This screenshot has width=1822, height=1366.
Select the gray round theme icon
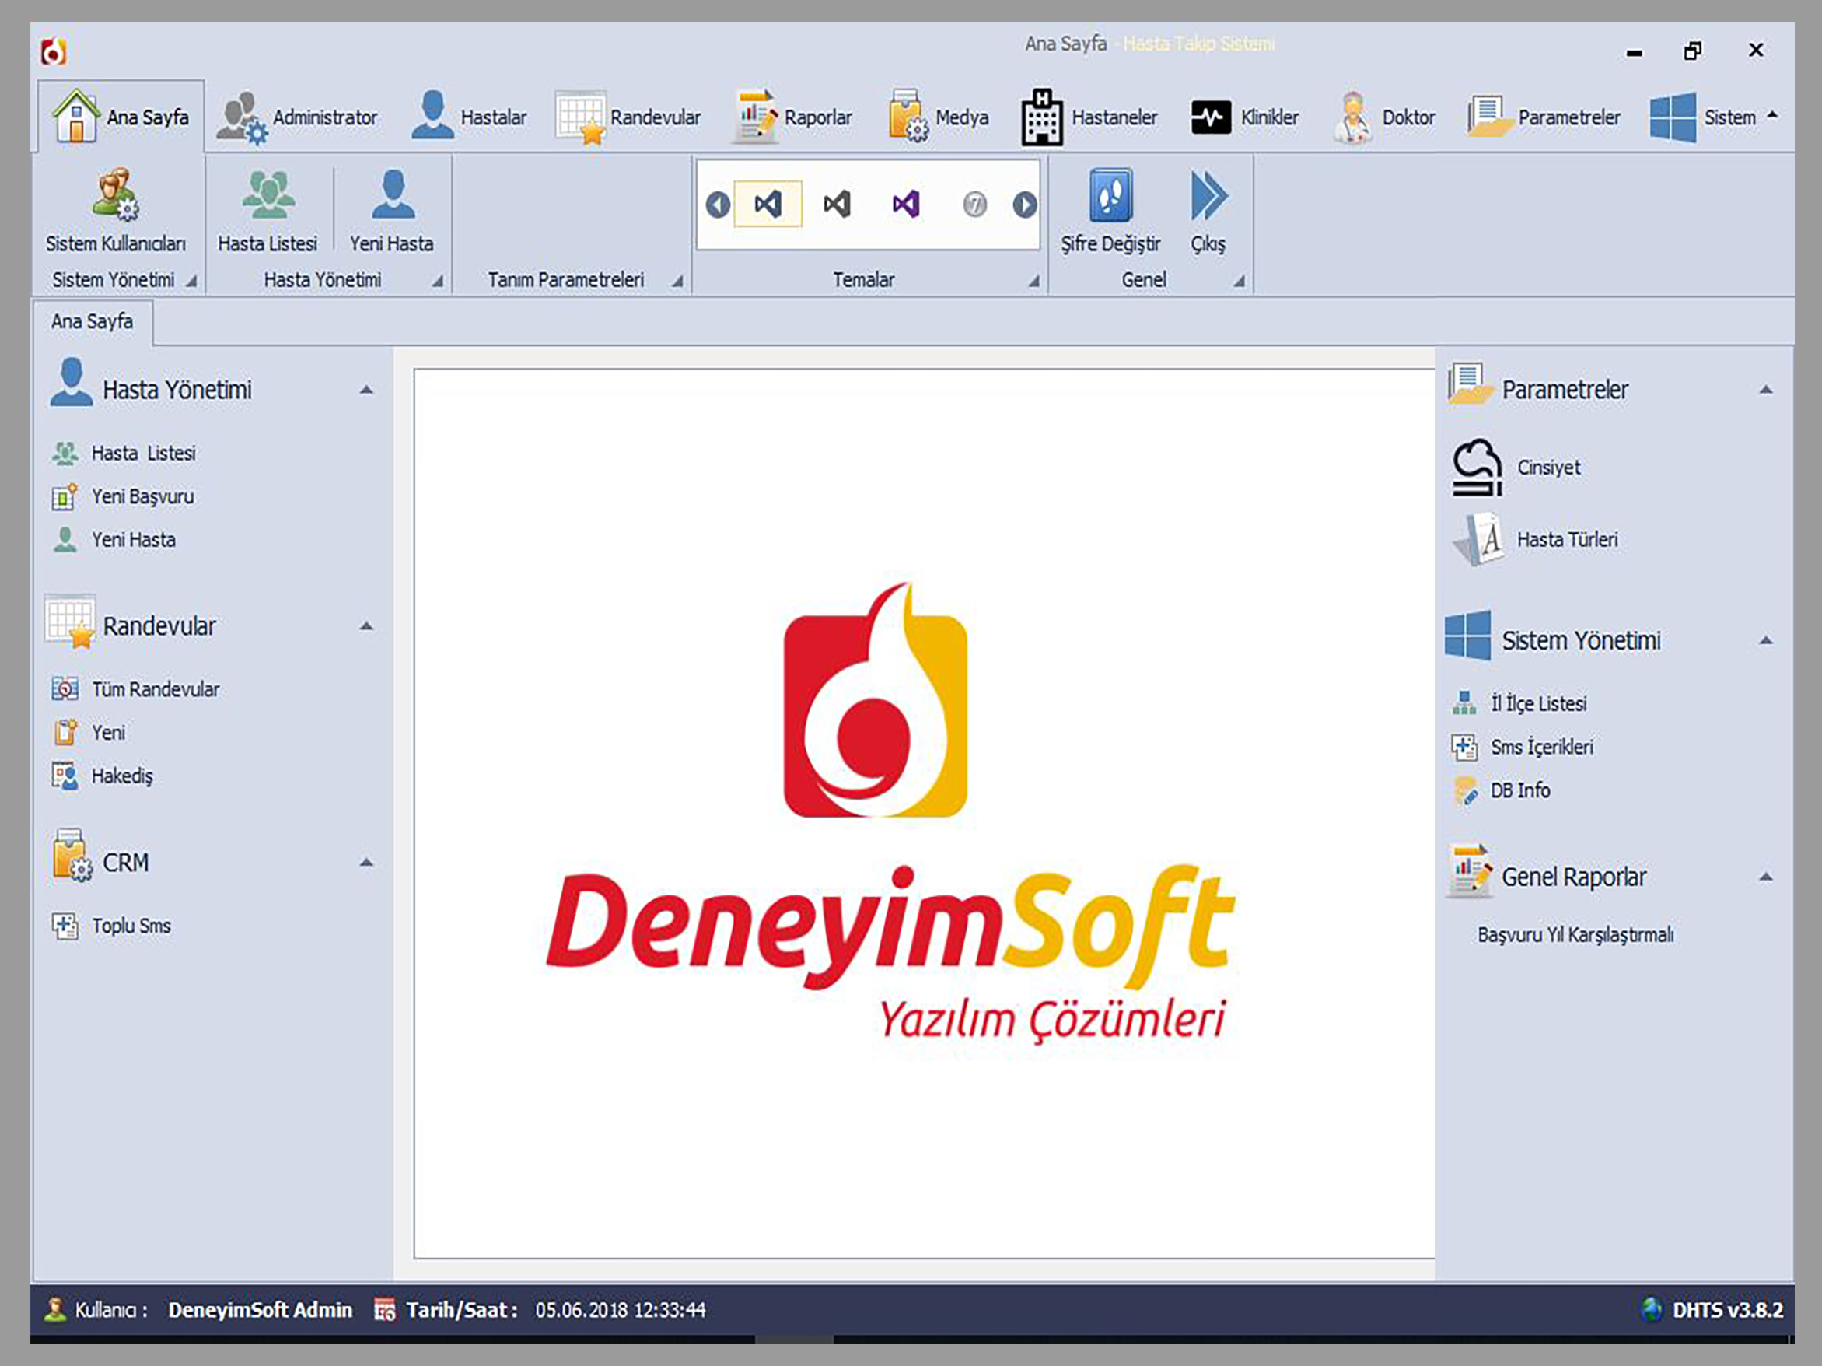pyautogui.click(x=974, y=204)
